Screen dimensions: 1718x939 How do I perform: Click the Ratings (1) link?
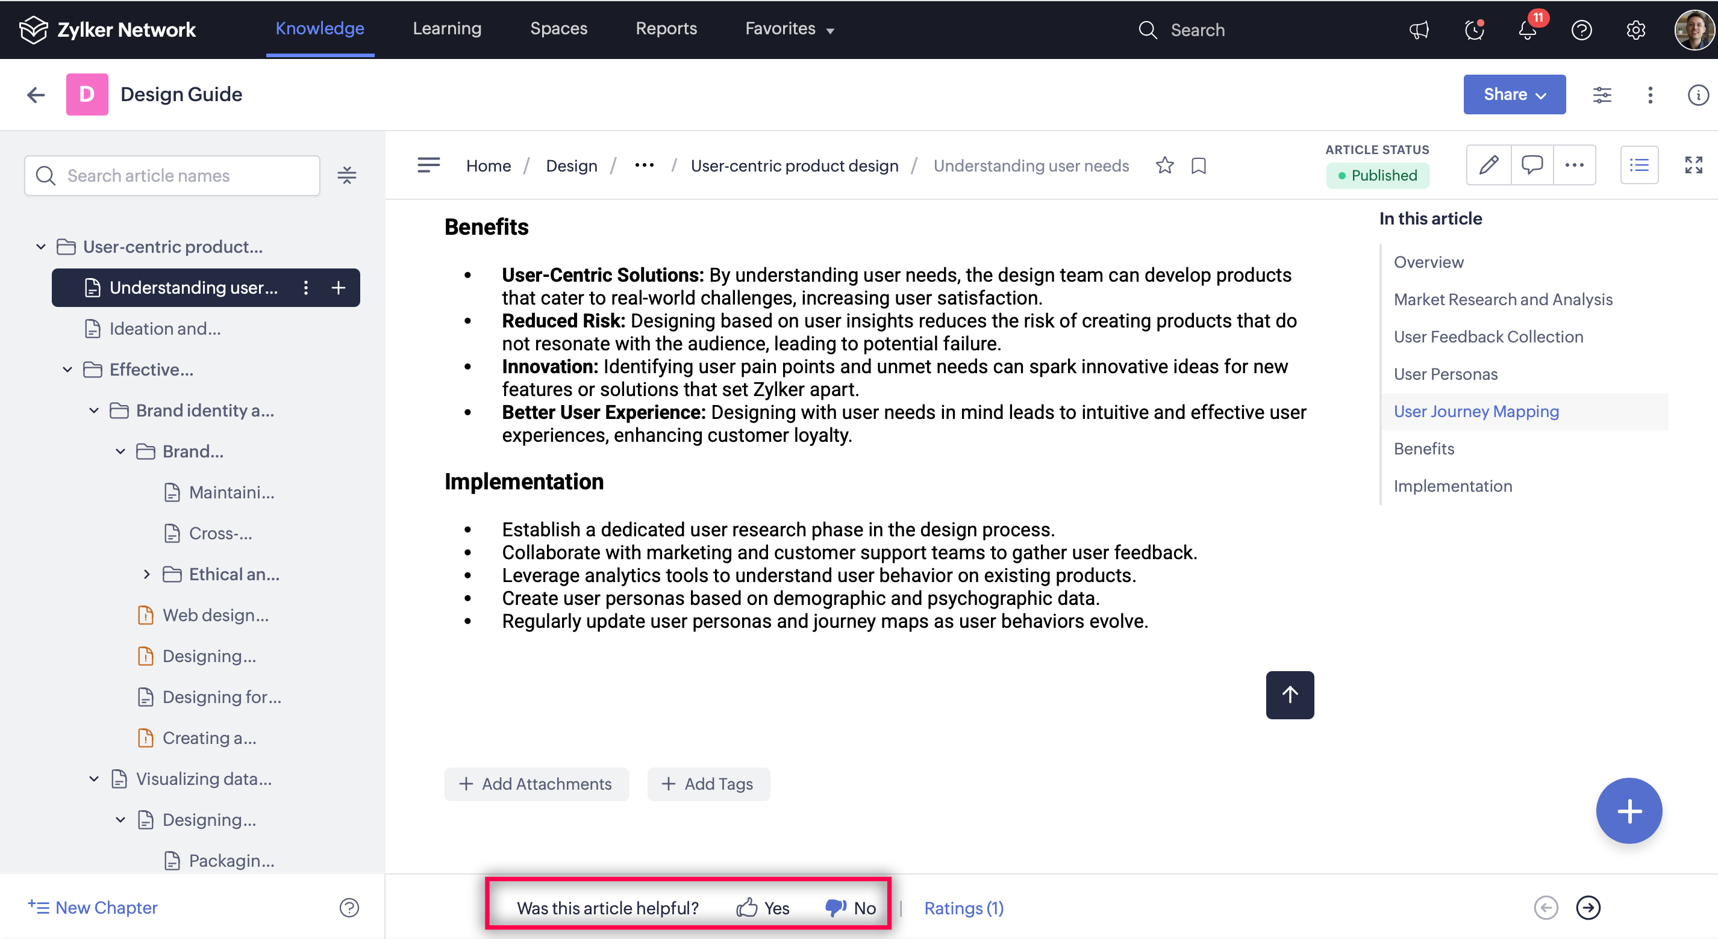tap(963, 908)
